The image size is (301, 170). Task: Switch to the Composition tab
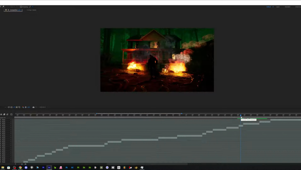[15, 10]
